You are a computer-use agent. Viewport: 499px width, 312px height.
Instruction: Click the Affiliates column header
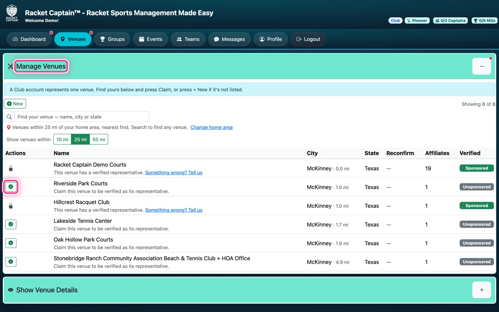[437, 153]
